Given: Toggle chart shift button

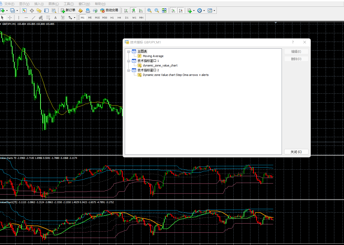Looking at the screenshot, I should pos(181,10).
